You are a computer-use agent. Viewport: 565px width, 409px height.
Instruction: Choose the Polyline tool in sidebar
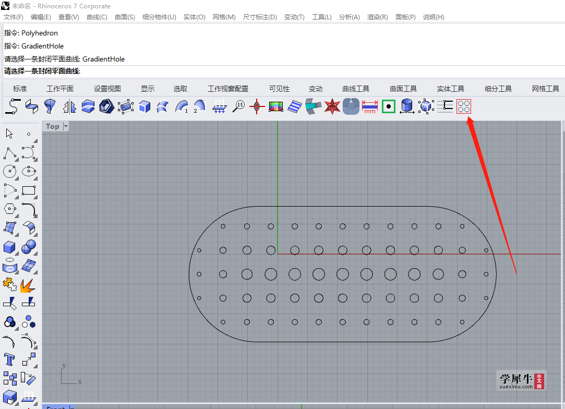(10, 153)
